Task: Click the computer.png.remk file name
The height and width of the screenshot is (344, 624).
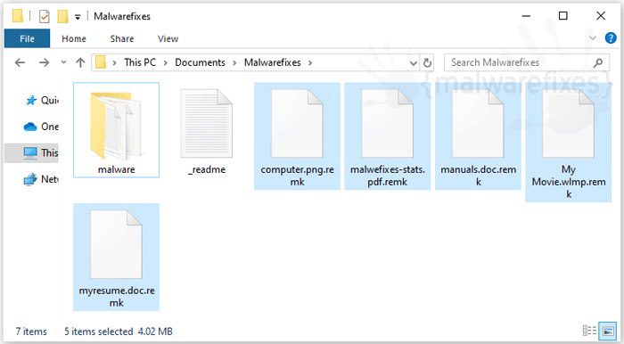Action: pos(297,176)
